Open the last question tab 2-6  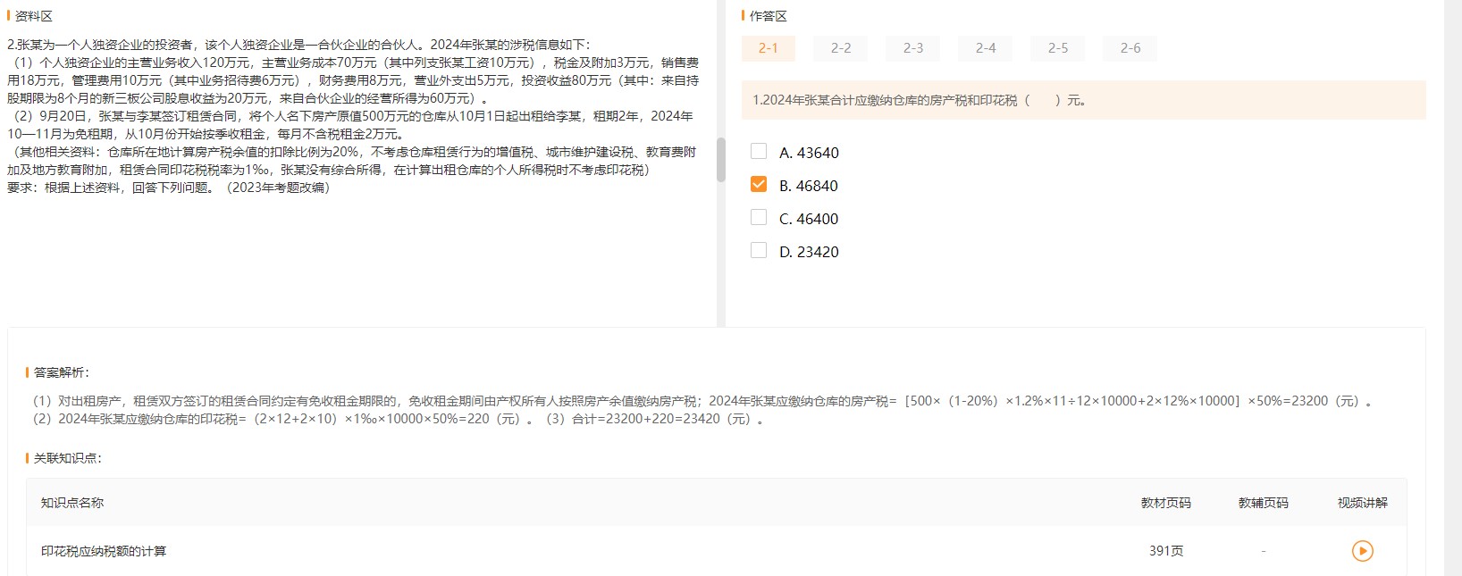(x=1130, y=48)
